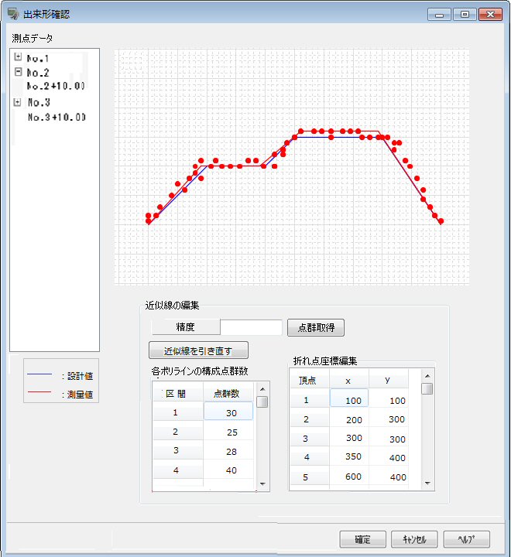Viewport: 511px width, 557px height.
Task: Close the 出来形確認 window
Action: tap(490, 15)
